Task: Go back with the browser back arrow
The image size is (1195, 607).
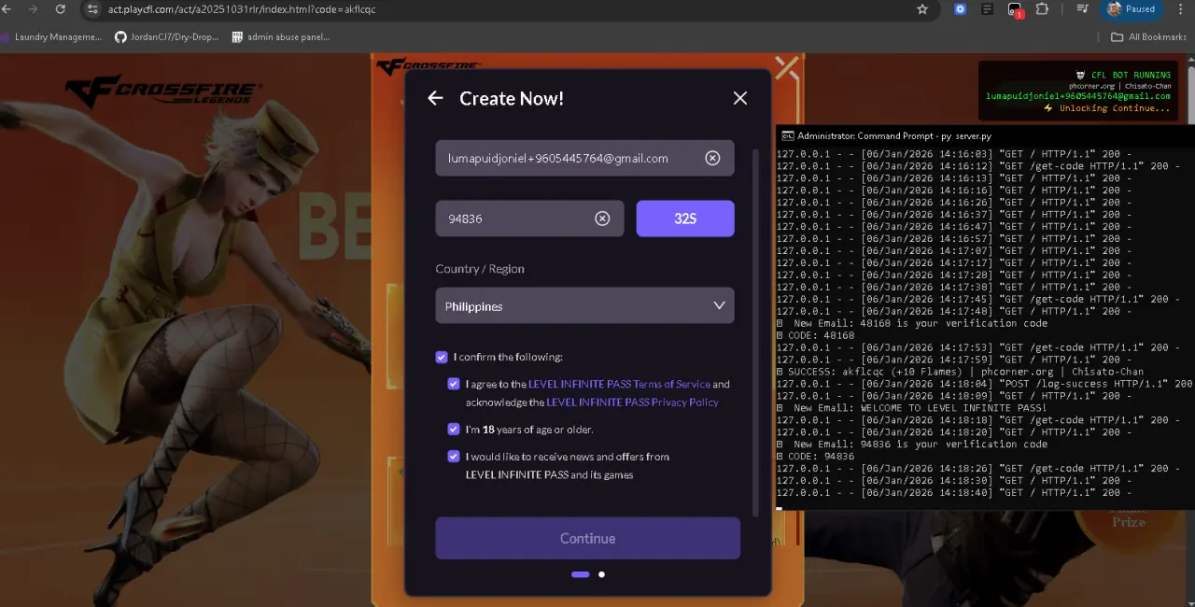Action: tap(7, 9)
